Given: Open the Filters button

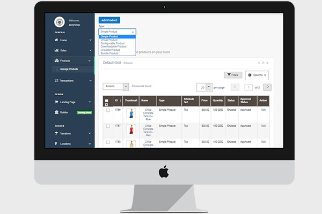Looking at the screenshot, I should point(233,75).
